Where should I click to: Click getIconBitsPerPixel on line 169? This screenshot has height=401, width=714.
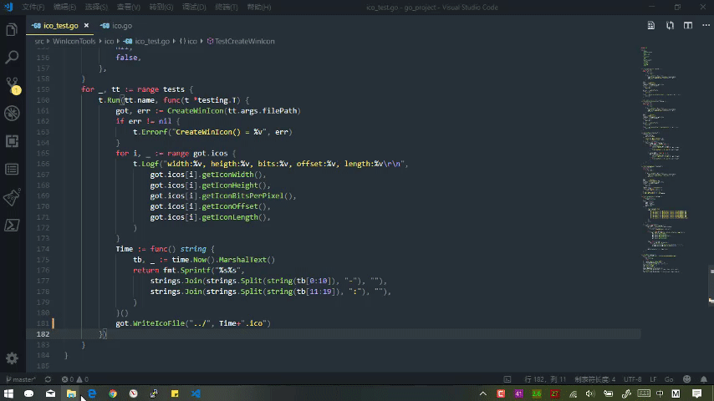coord(242,195)
